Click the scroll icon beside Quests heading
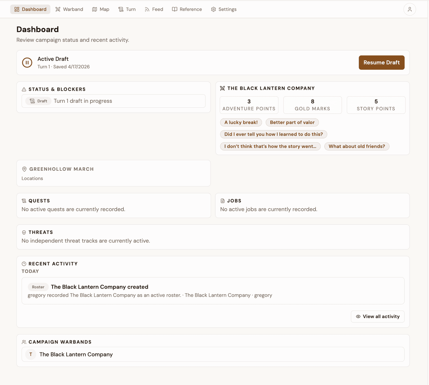 (24, 201)
